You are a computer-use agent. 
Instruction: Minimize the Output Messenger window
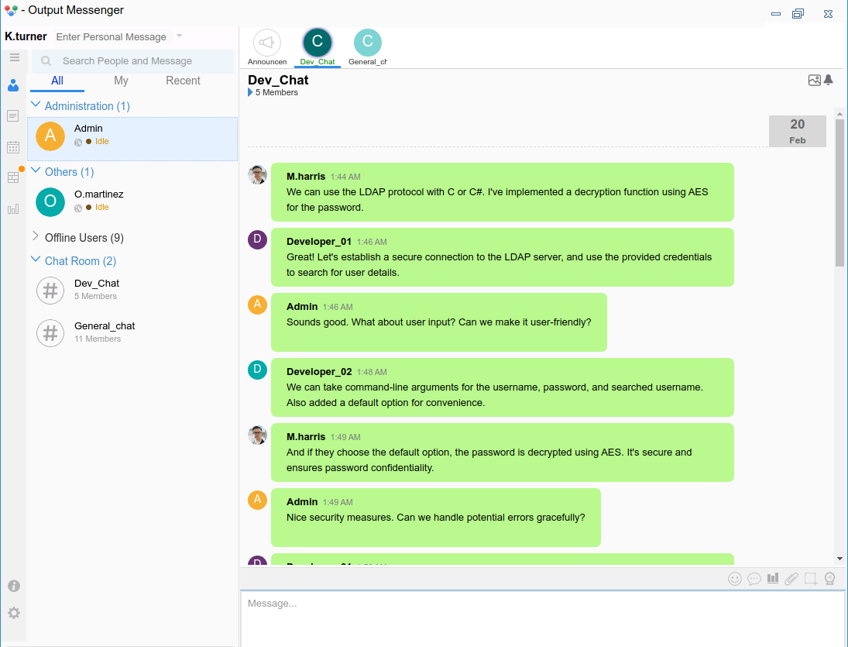[x=775, y=13]
